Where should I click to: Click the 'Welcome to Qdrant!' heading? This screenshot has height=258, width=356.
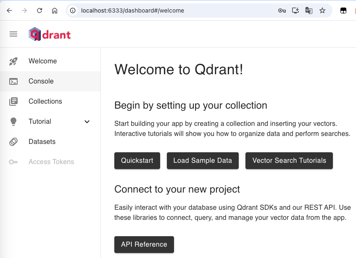pyautogui.click(x=179, y=69)
